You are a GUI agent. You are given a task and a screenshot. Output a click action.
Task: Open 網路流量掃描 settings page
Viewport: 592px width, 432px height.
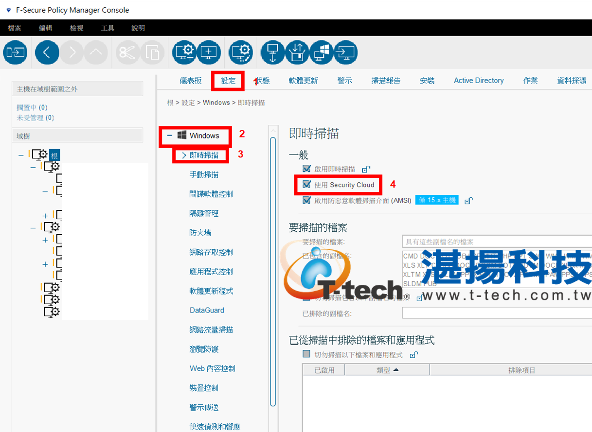pos(211,329)
